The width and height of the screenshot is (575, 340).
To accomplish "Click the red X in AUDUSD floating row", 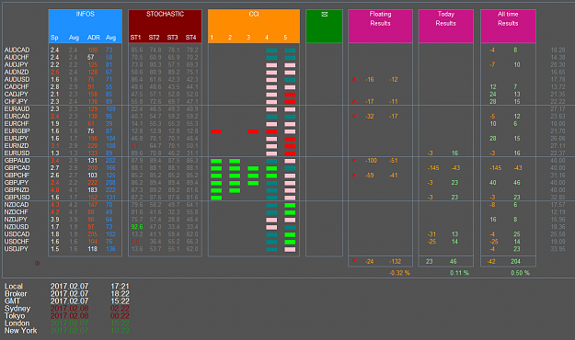I will [x=354, y=79].
